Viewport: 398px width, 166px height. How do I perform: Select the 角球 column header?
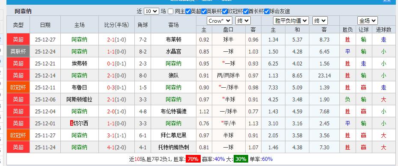click(143, 25)
